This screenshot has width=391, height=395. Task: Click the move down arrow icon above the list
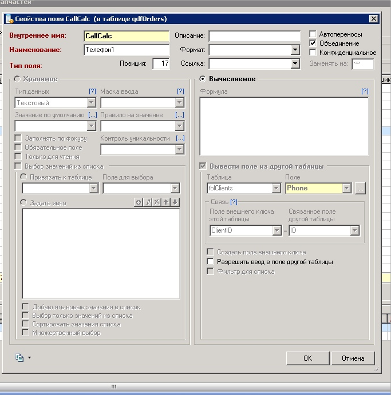[x=175, y=202]
